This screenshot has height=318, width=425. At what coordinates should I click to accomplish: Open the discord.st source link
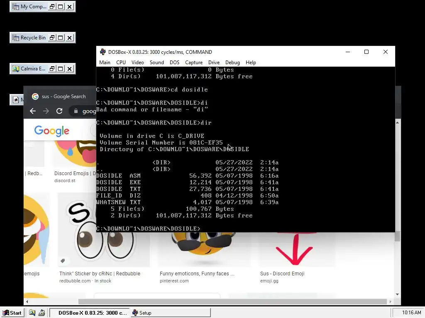(65, 181)
